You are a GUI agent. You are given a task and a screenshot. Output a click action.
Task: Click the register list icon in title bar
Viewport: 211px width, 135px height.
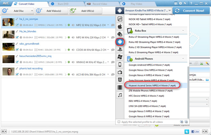coord(176,4)
